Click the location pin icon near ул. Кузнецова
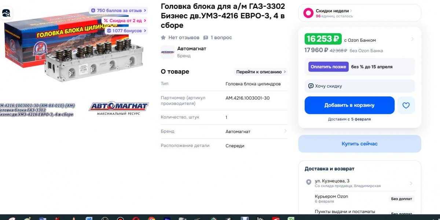The image size is (440, 220). click(x=309, y=182)
